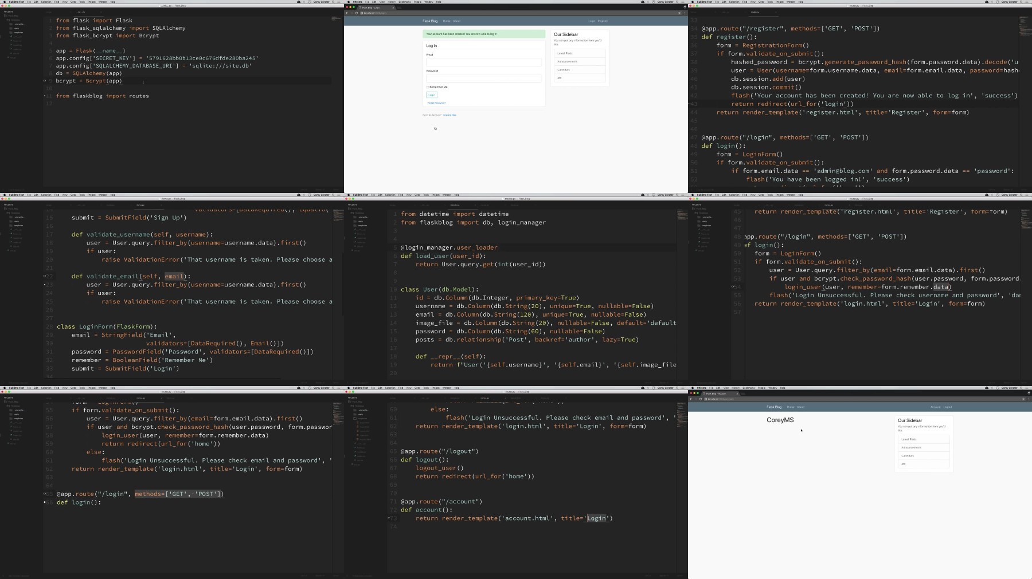1032x579 pixels.
Task: Open Spotlight search in the Login page window's menu bar
Action: [677, 2]
